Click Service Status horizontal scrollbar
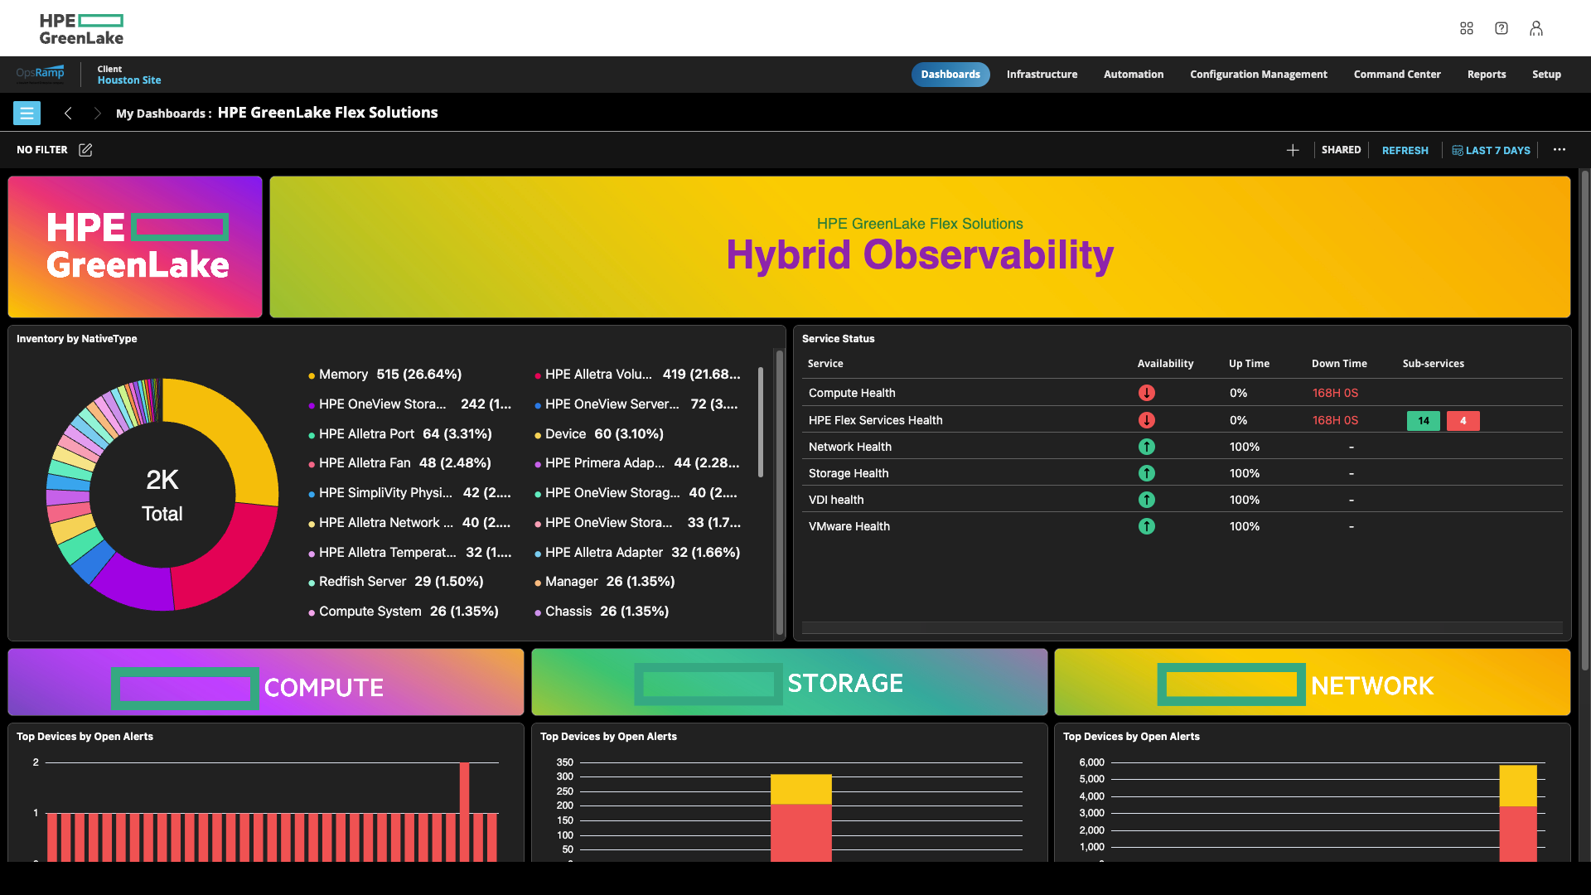Viewport: 1591px width, 895px height. pyautogui.click(x=1182, y=628)
